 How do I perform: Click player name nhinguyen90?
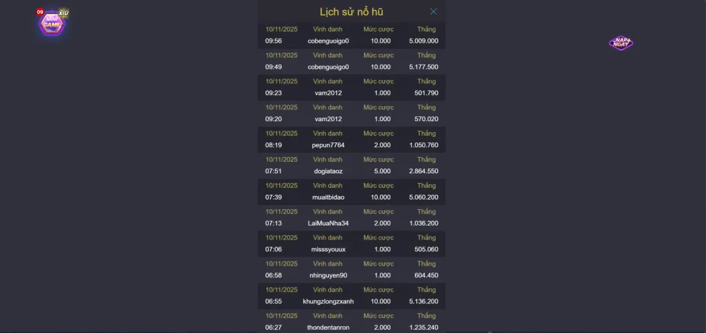328,276
